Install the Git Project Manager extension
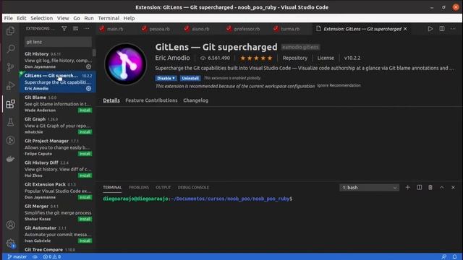Viewport: 463px width, 260px height. point(85,154)
